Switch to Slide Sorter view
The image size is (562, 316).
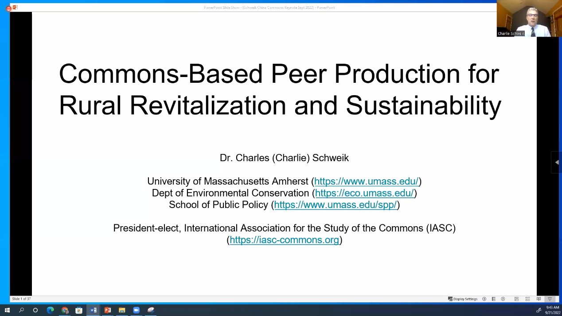(527, 299)
